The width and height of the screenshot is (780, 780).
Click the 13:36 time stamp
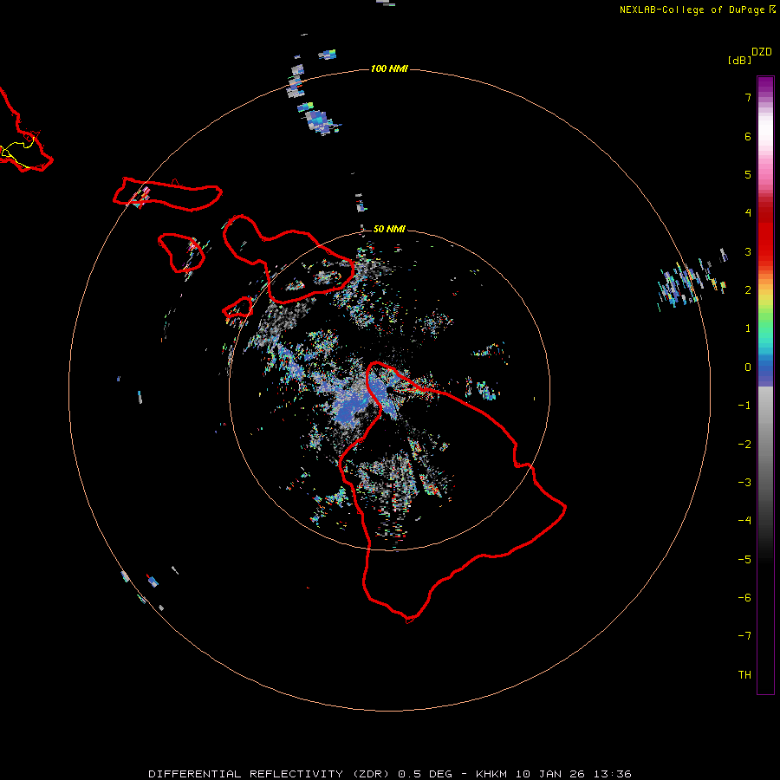[x=611, y=774]
